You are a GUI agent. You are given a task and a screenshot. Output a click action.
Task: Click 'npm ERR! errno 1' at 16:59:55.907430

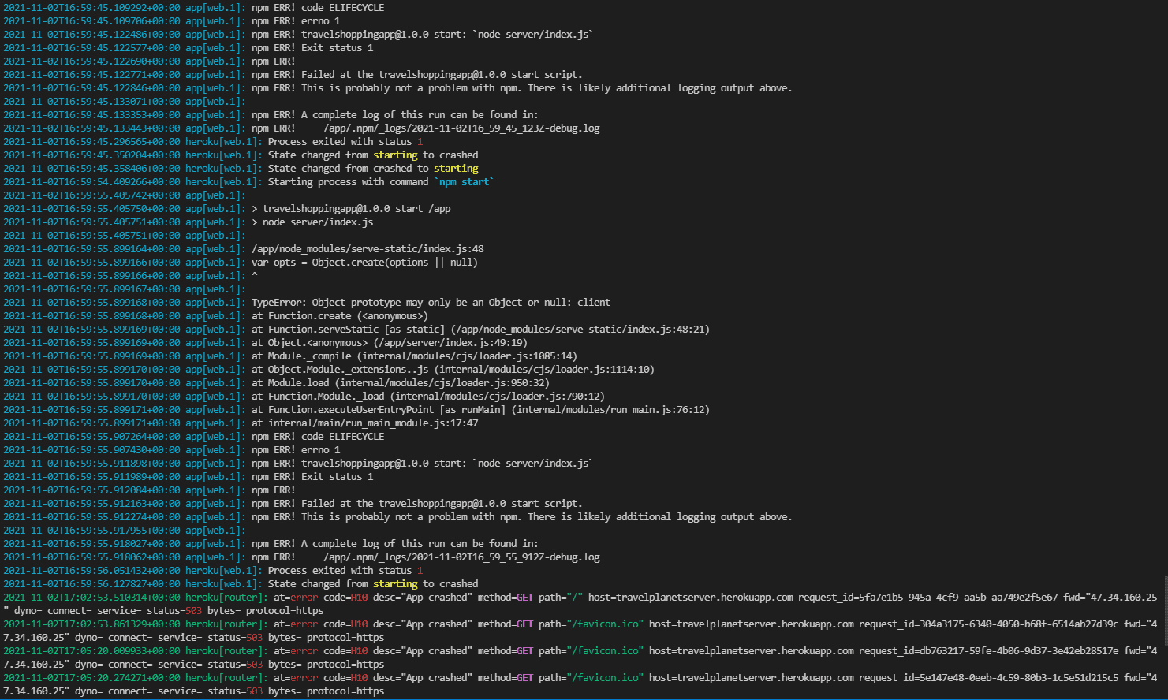coord(172,450)
